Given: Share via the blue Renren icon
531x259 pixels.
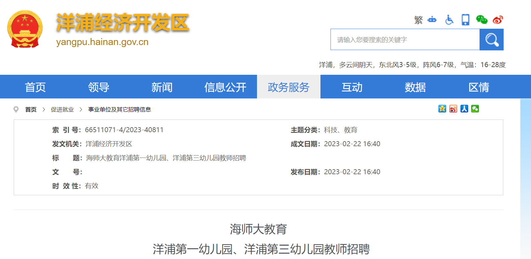Looking at the screenshot, I should [464, 109].
